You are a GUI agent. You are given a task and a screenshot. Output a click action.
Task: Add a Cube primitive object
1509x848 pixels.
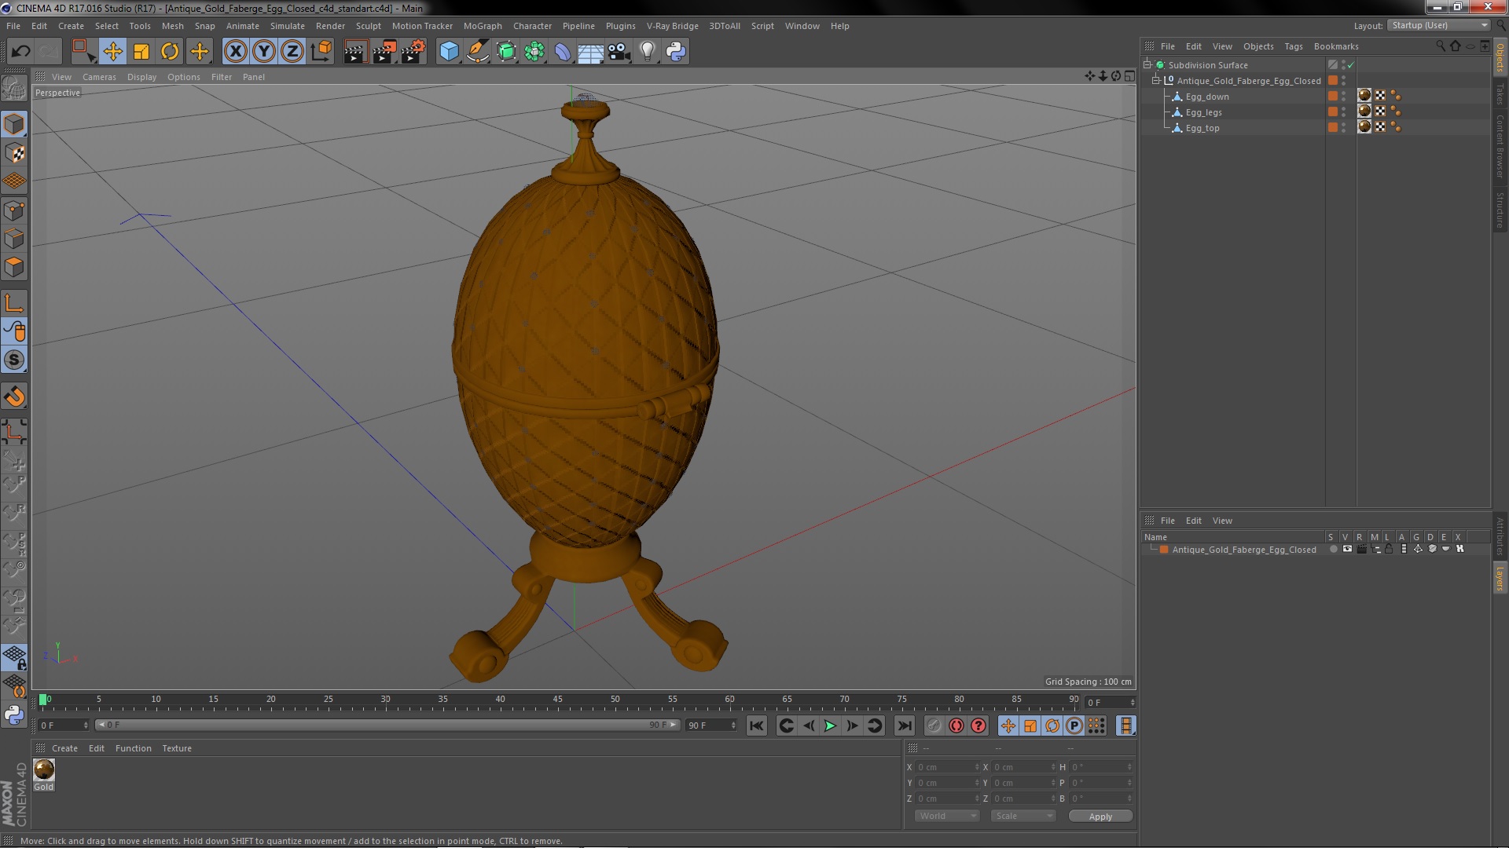click(x=449, y=52)
